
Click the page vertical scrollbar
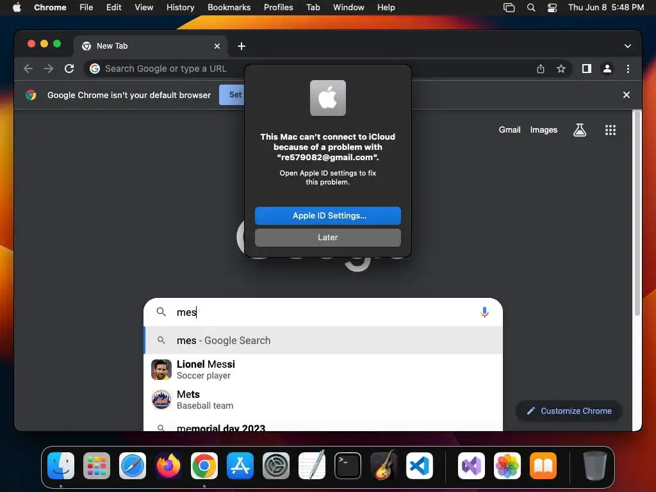[637, 213]
